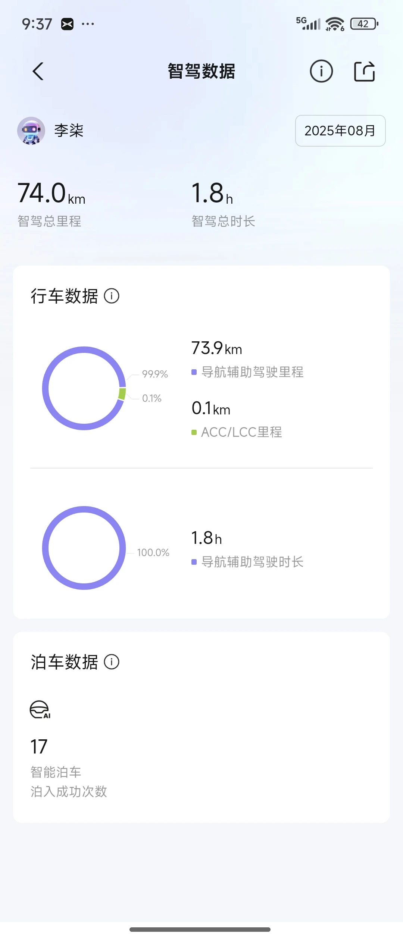Screen dimensions: 403x940
Task: Tap the Wi-Fi status icon
Action: 335,24
